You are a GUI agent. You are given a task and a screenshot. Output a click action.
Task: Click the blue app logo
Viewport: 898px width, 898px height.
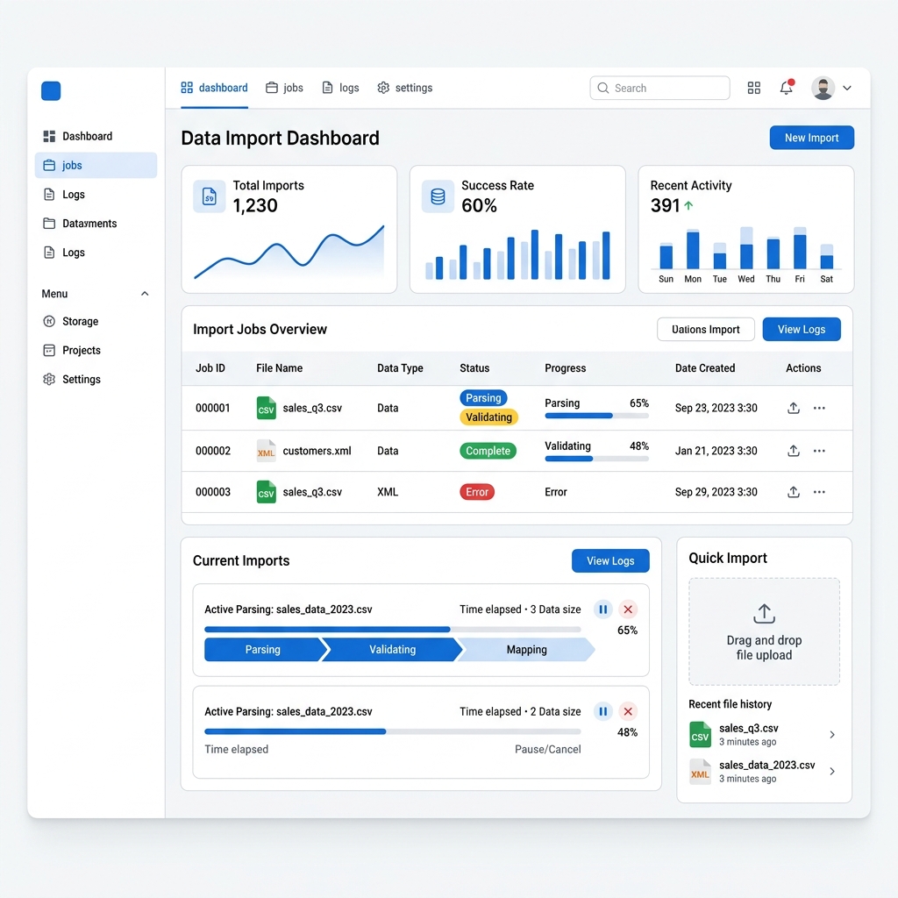tap(51, 91)
